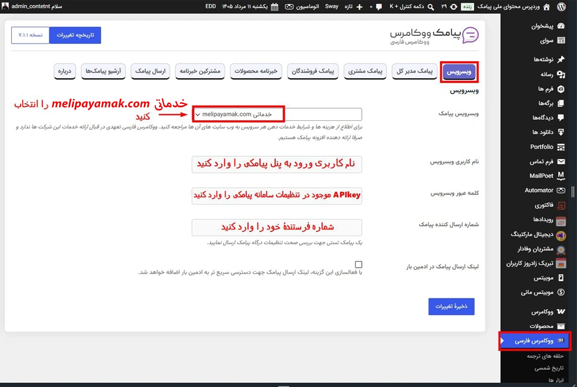Screen dimensions: 577x387
Task: Click the موبیتس مانی dollar icon
Action: [x=561, y=292]
